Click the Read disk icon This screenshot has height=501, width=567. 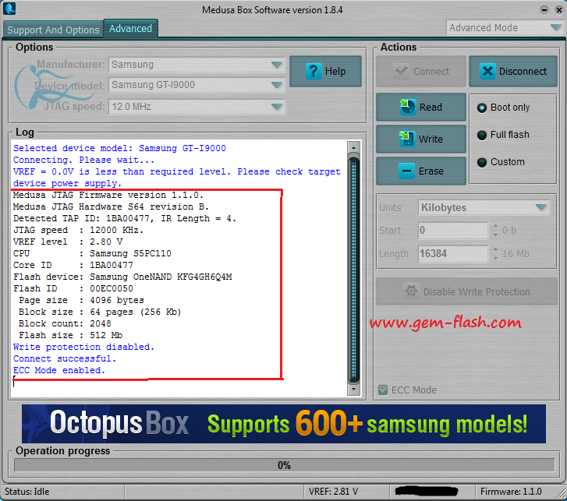pos(408,107)
